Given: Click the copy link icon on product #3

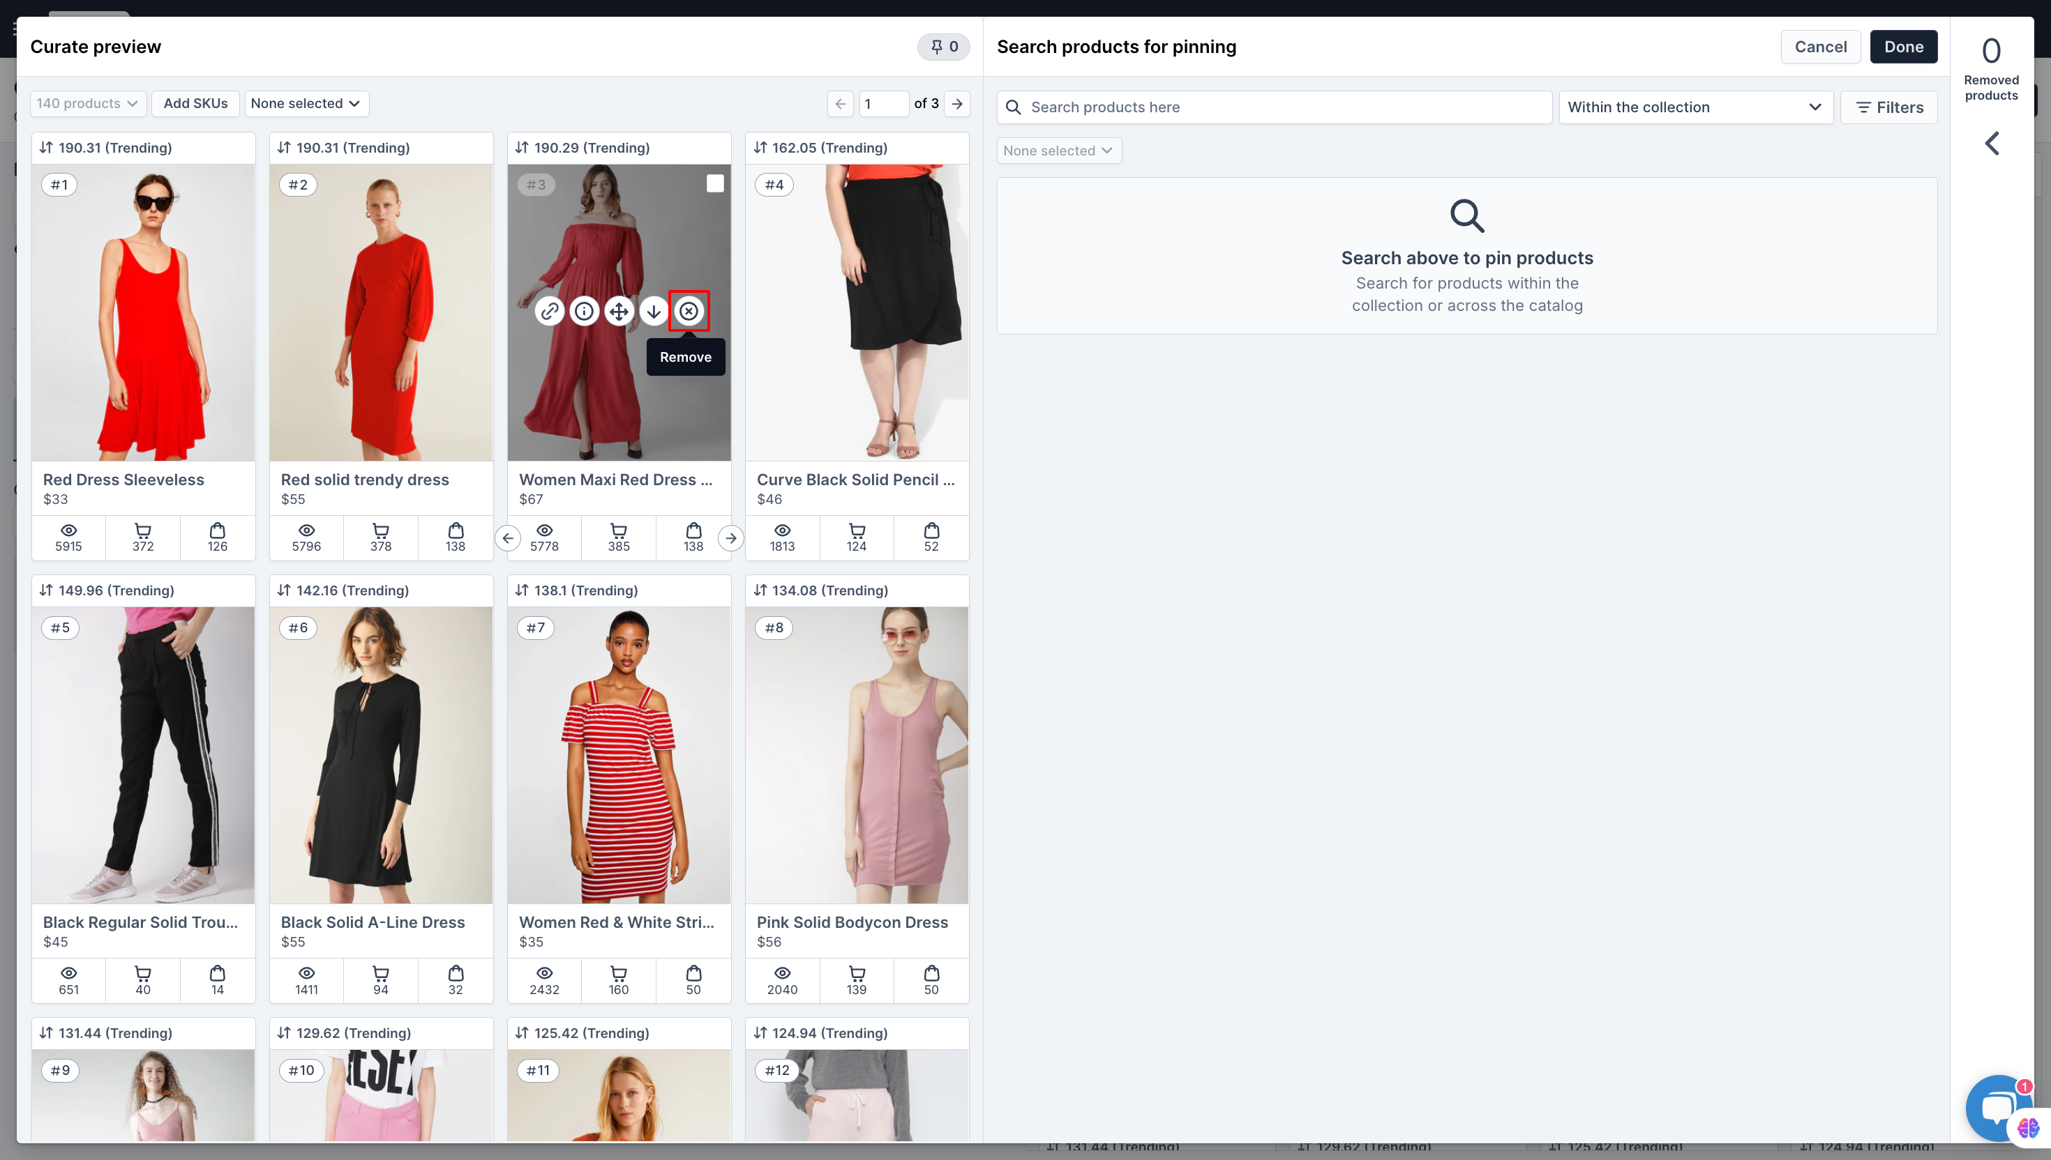Looking at the screenshot, I should coord(549,311).
